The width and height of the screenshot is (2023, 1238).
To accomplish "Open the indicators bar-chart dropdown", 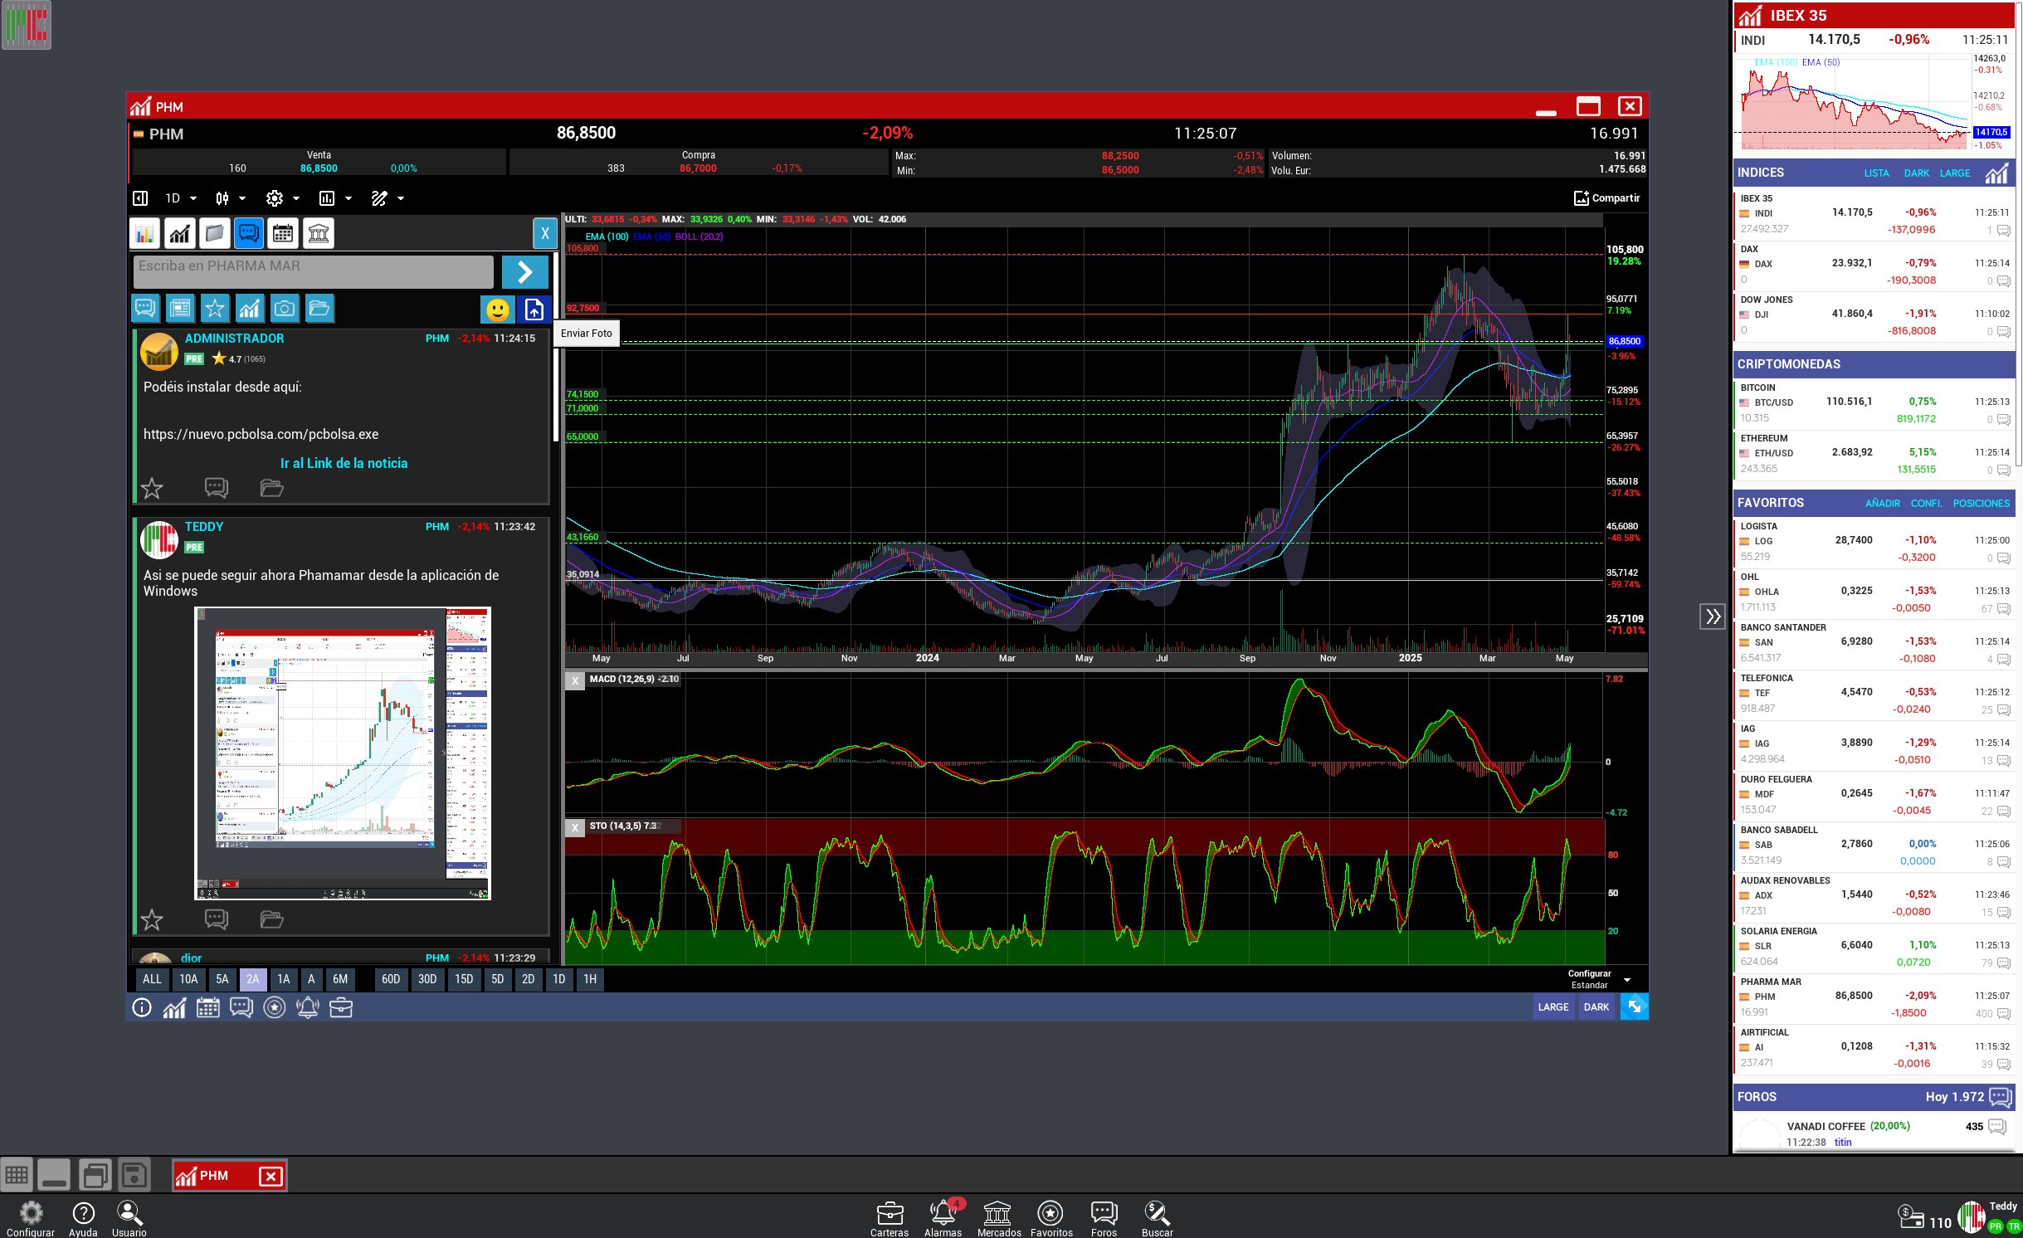I will 335,198.
